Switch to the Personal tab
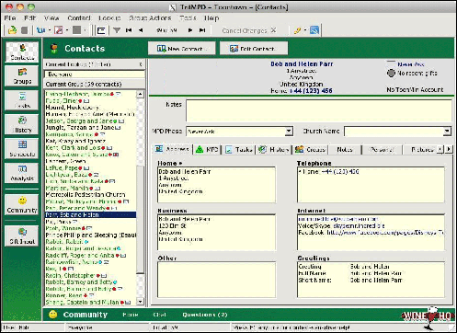 pos(382,149)
